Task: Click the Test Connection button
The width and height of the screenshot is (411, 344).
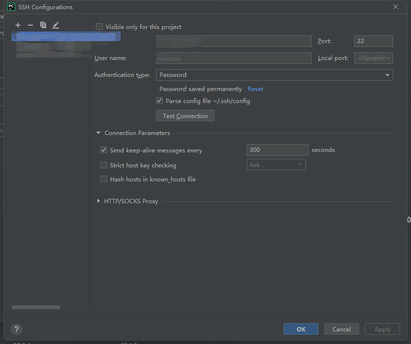Action: [x=185, y=116]
